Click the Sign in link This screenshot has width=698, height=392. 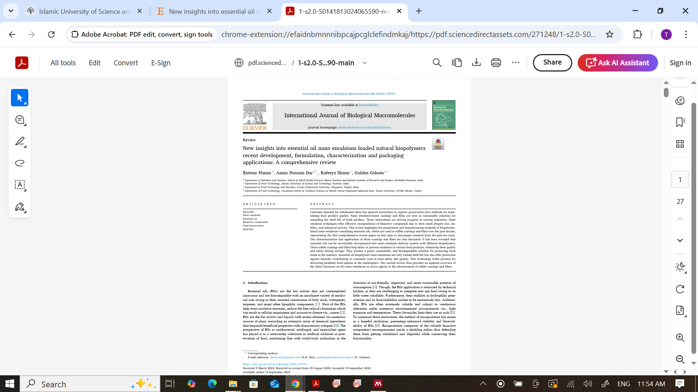(680, 63)
